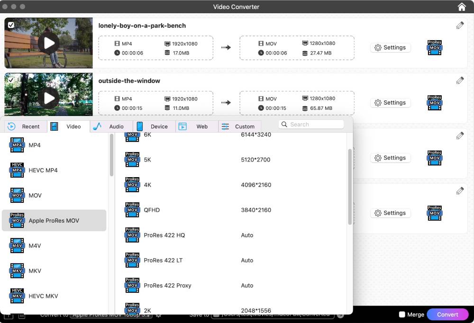Go to home screen via house icon
Image resolution: width=474 pixels, height=323 pixels.
click(462, 7)
